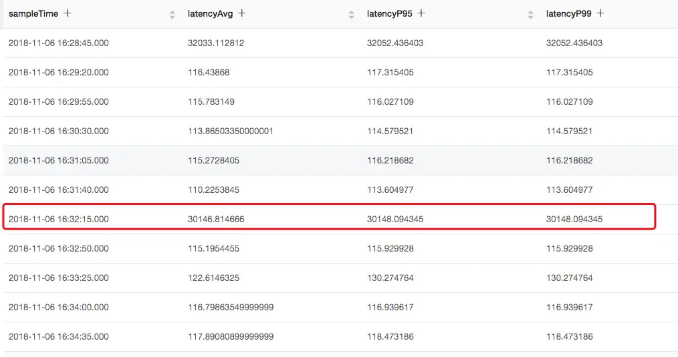The image size is (678, 357).
Task: Click plus icon beside sampleTime header
Action: pos(67,13)
